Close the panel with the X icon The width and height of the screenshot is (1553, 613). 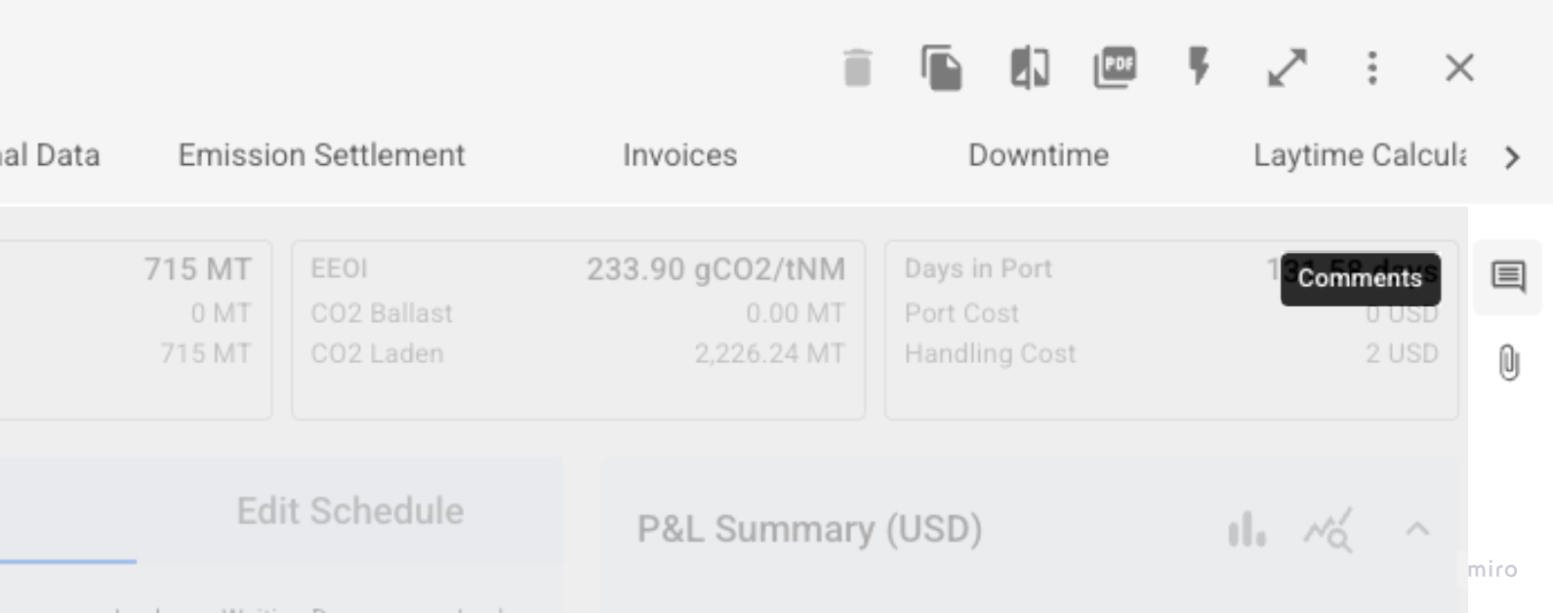tap(1459, 67)
